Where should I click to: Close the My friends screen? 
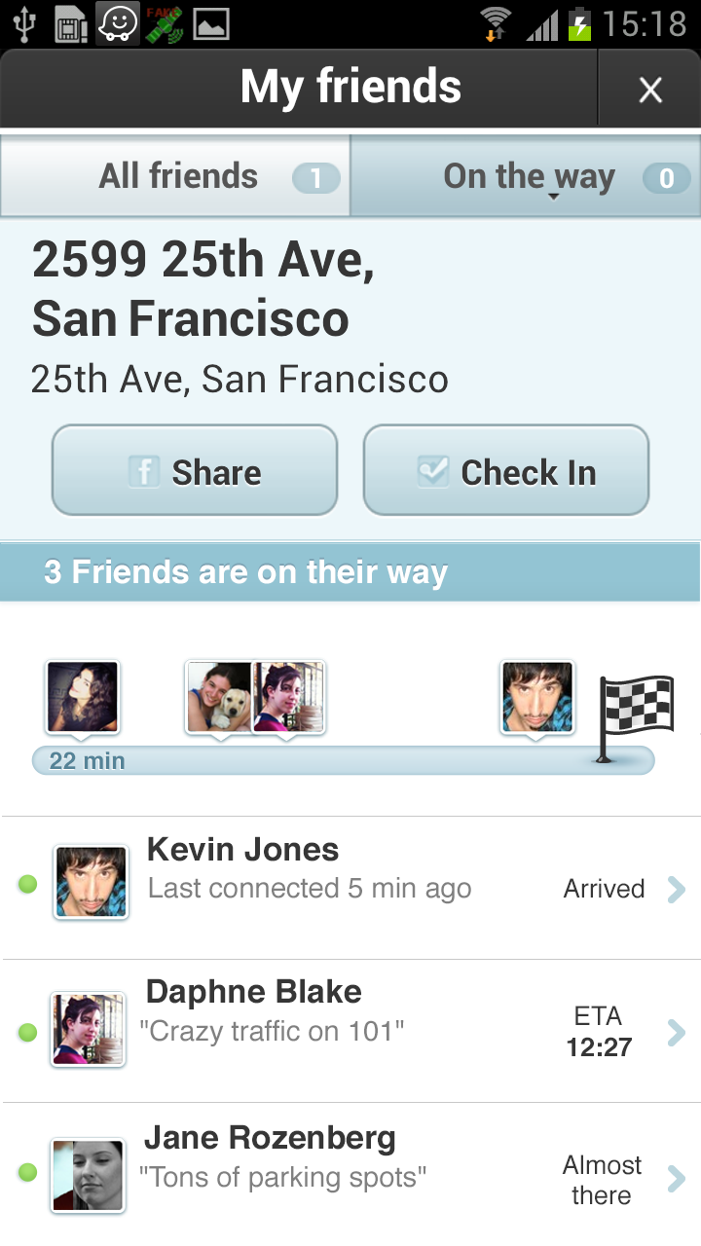tap(649, 91)
